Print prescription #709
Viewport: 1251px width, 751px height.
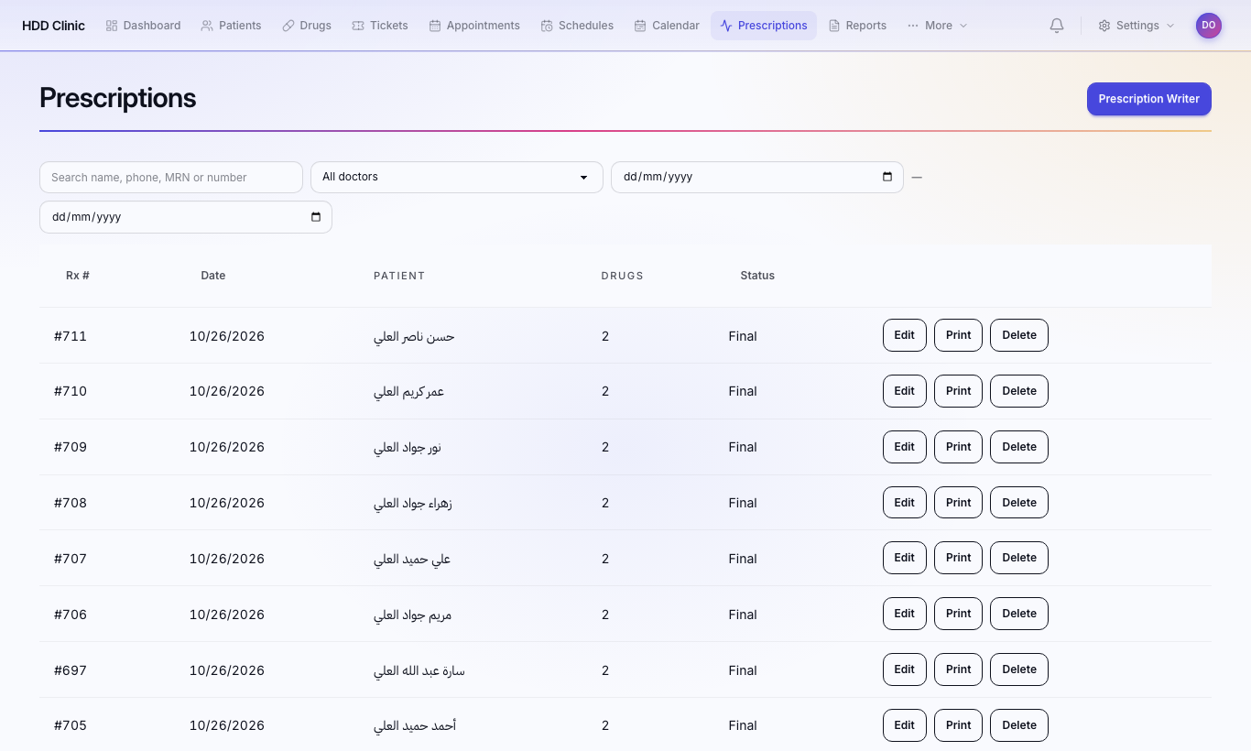959,447
